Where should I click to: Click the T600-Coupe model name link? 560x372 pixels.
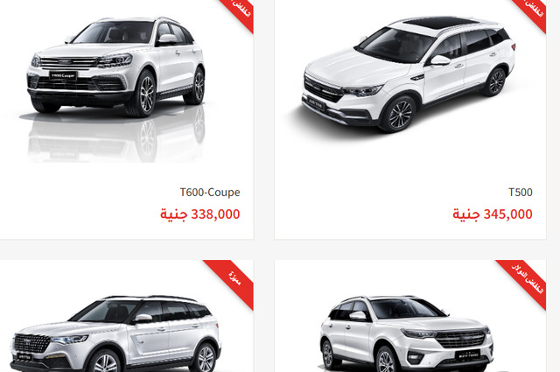(x=210, y=193)
